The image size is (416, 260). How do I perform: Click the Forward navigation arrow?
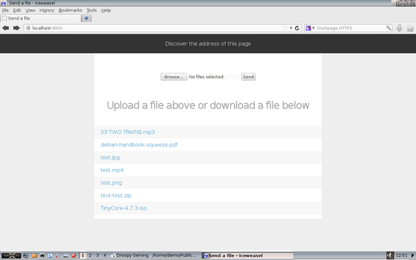tap(16, 28)
